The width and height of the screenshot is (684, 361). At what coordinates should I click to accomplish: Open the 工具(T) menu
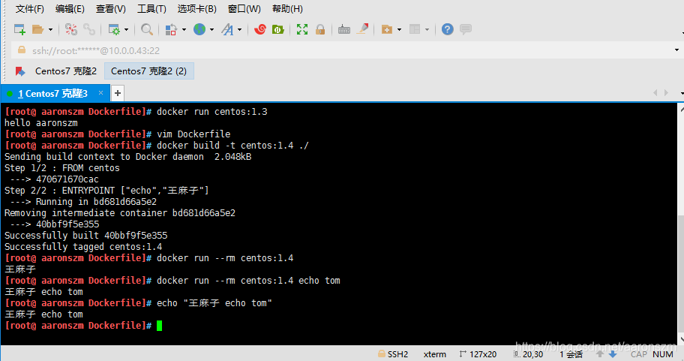tap(151, 9)
